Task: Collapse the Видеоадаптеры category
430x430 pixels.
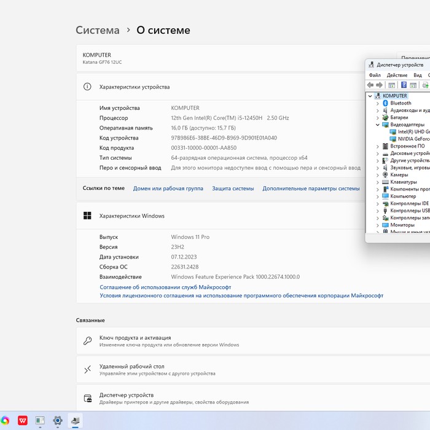Action: tap(378, 125)
